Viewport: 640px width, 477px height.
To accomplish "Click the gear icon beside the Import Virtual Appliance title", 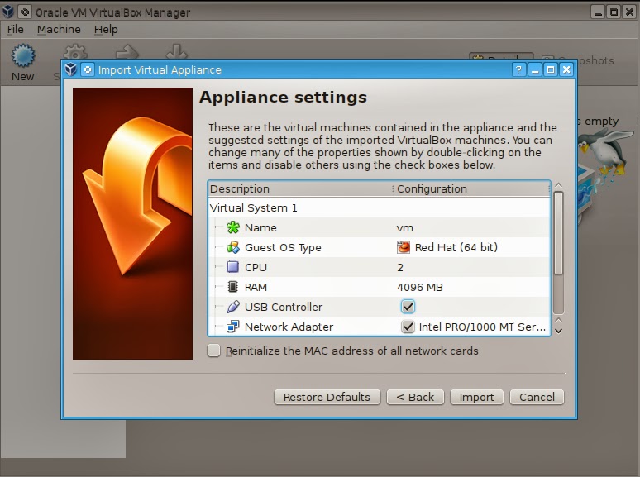I will [x=88, y=69].
